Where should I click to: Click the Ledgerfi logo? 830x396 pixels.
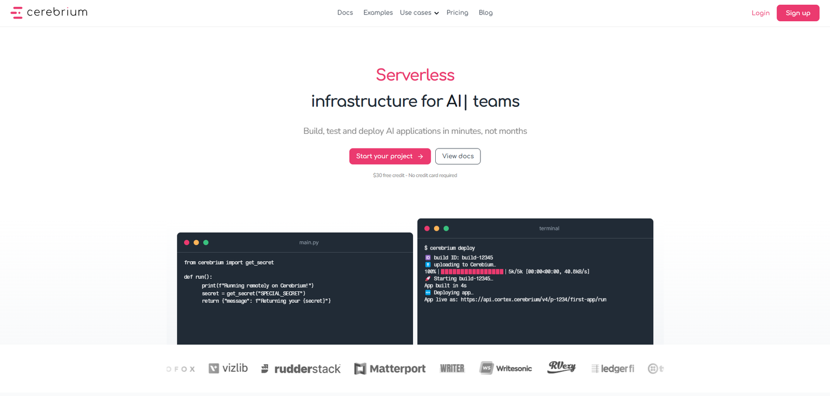coord(613,368)
